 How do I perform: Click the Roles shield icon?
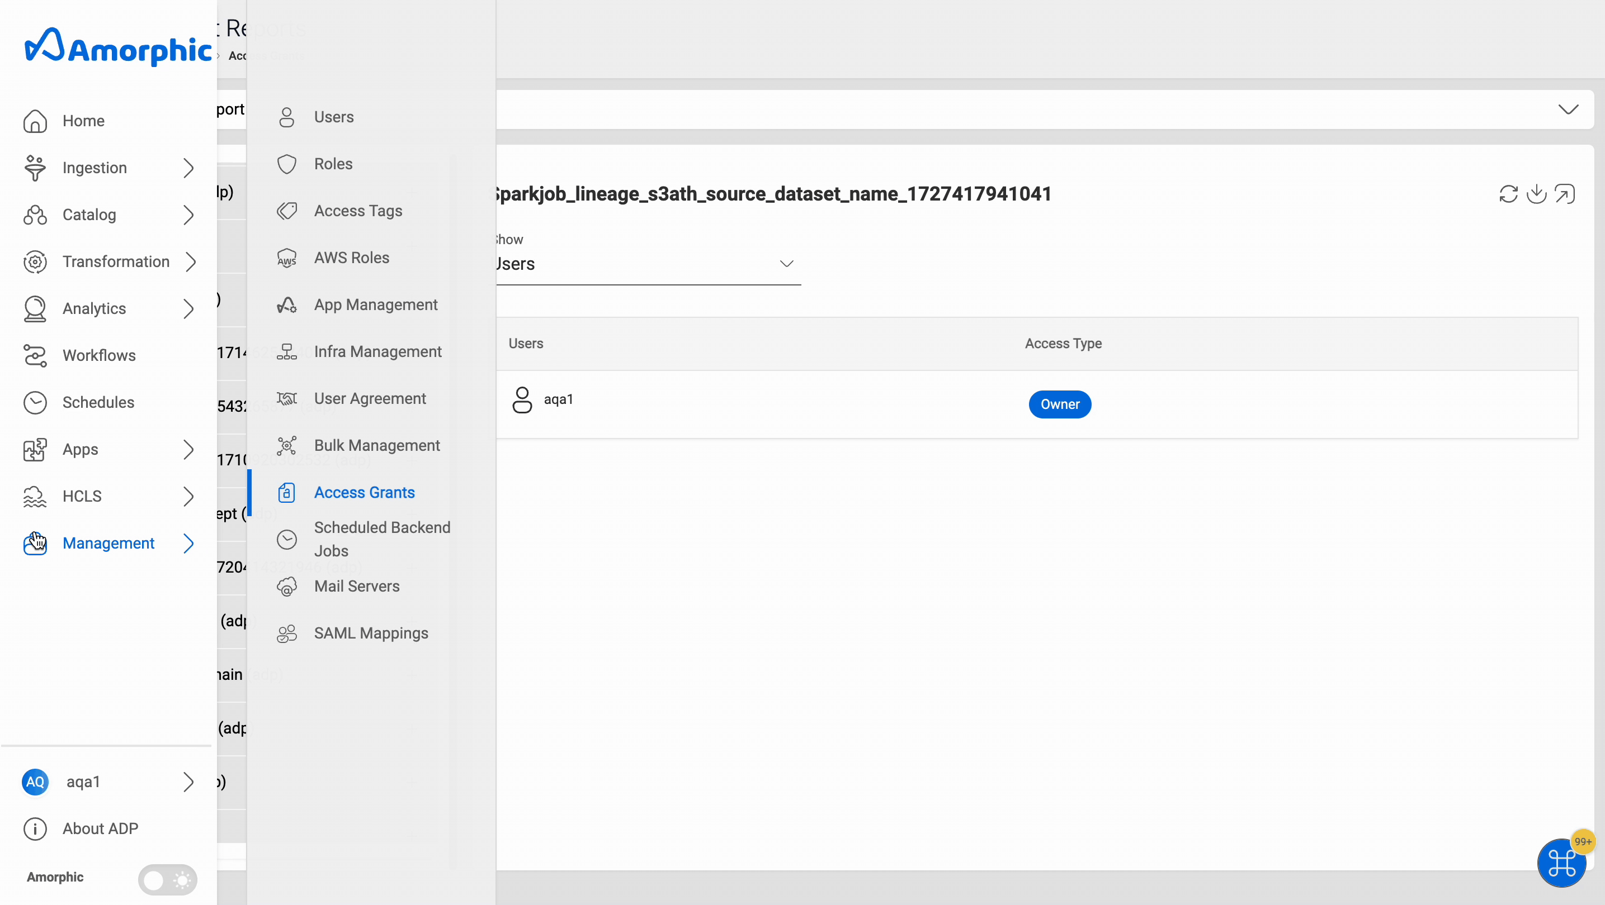pyautogui.click(x=286, y=164)
